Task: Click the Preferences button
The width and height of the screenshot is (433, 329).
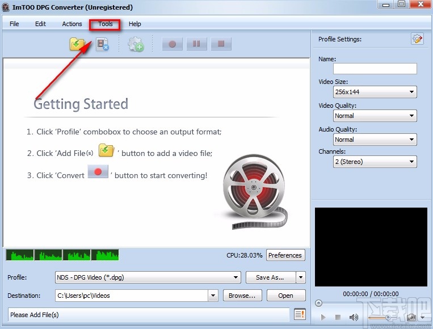Action: (x=285, y=255)
